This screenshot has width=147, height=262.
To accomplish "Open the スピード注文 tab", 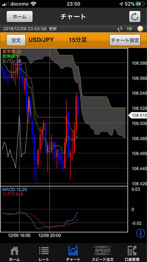I will click(103, 254).
